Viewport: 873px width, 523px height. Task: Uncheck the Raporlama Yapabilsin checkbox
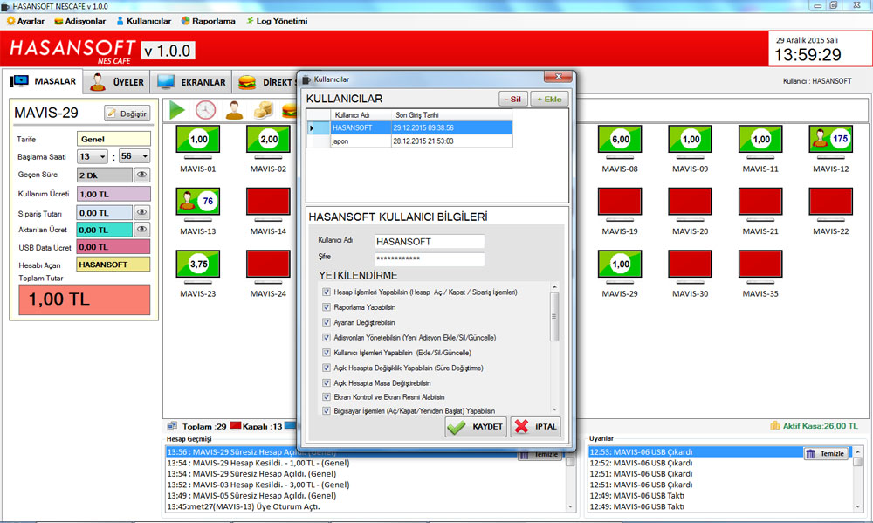point(327,307)
